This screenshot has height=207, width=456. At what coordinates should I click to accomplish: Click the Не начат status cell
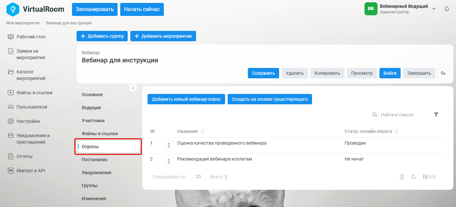354,159
